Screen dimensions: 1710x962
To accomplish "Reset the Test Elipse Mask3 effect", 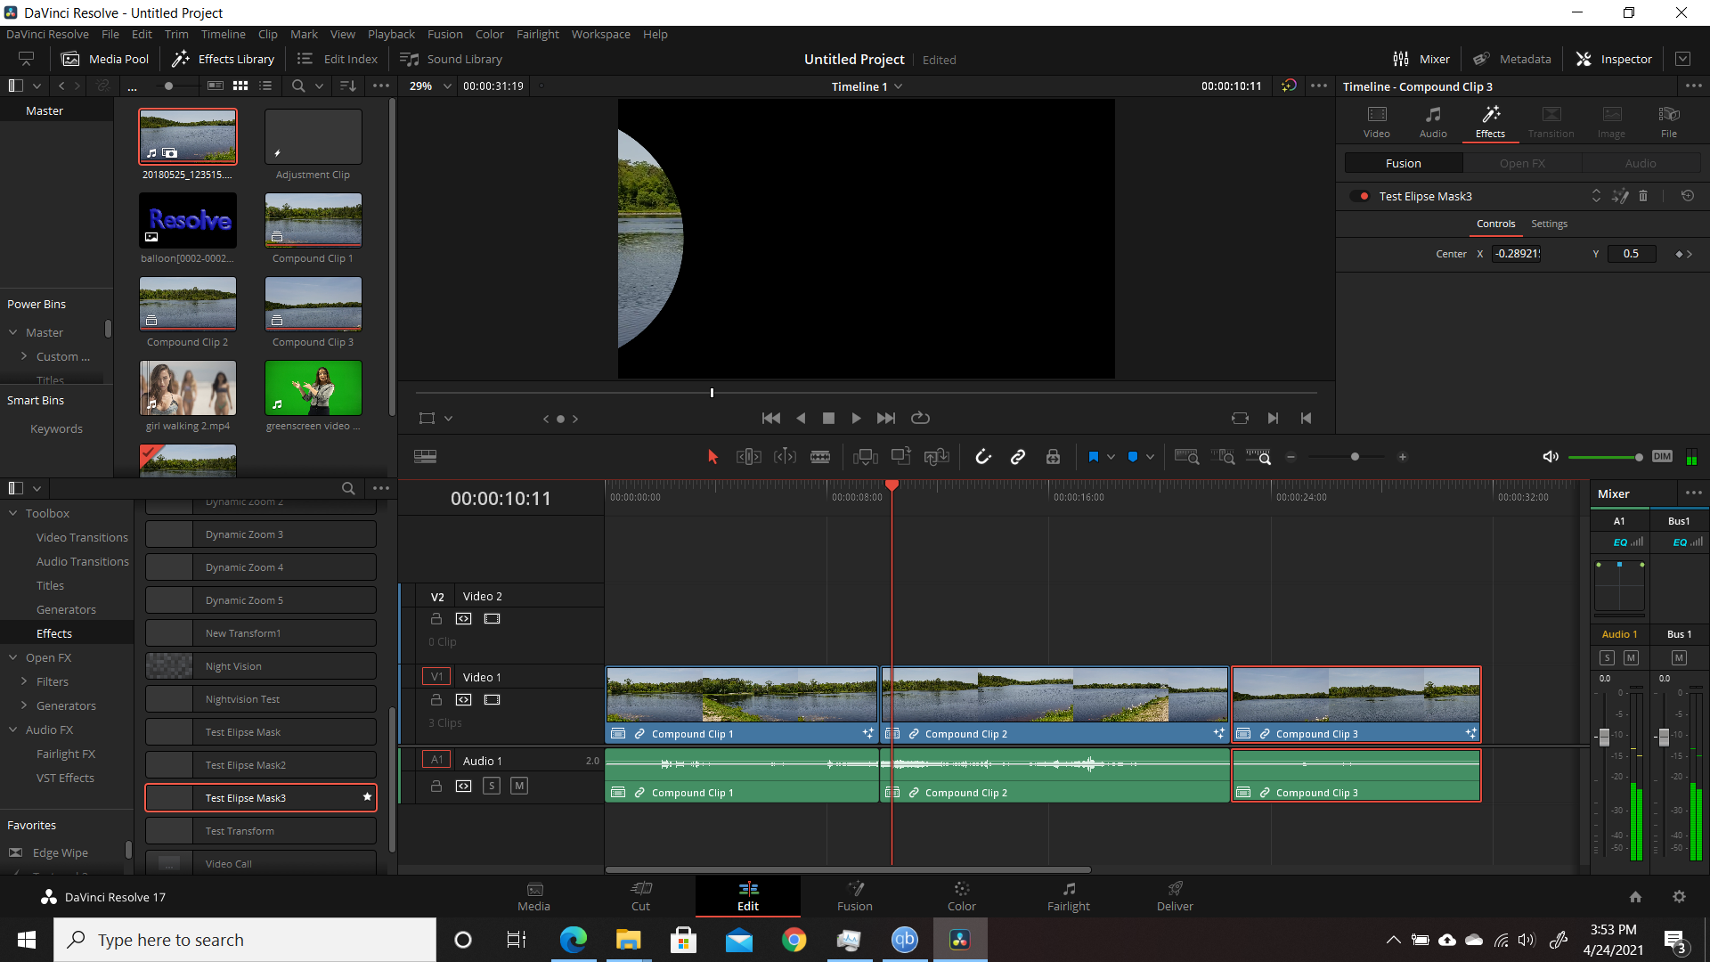I will pyautogui.click(x=1688, y=196).
